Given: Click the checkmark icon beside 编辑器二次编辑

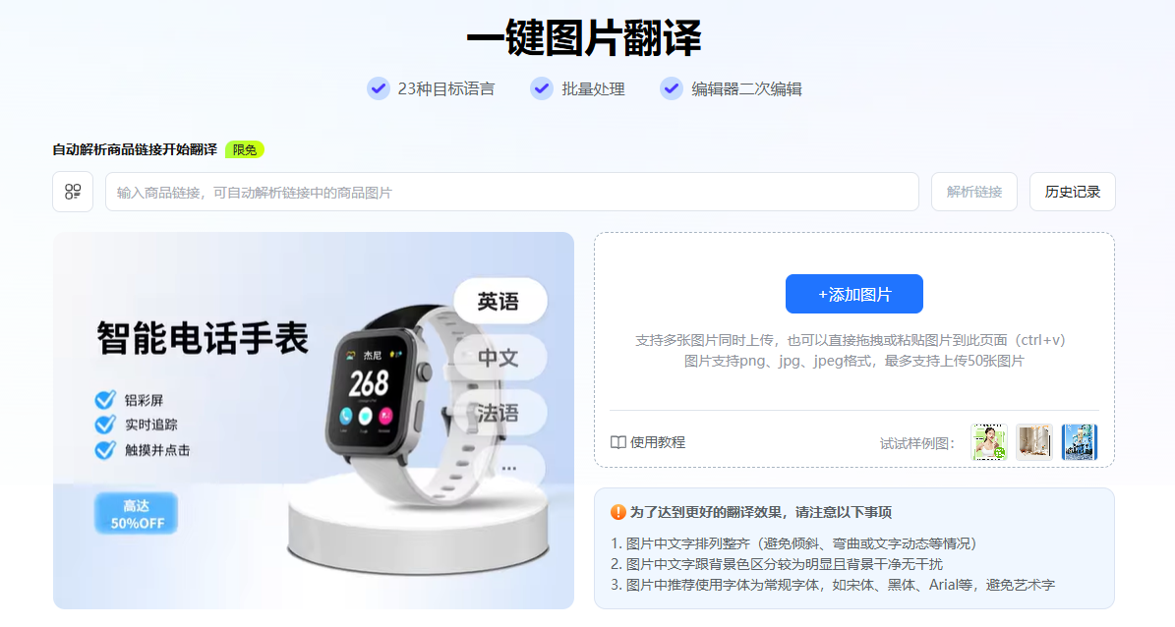Looking at the screenshot, I should pyautogui.click(x=672, y=88).
